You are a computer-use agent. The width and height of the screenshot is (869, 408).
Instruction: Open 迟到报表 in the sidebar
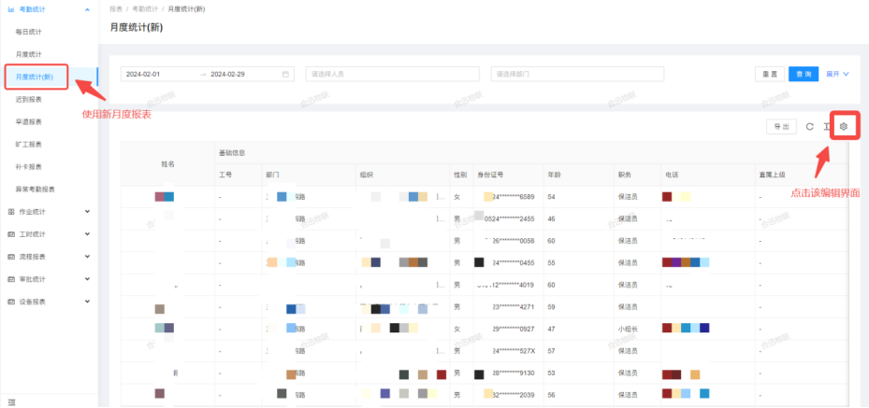click(28, 100)
